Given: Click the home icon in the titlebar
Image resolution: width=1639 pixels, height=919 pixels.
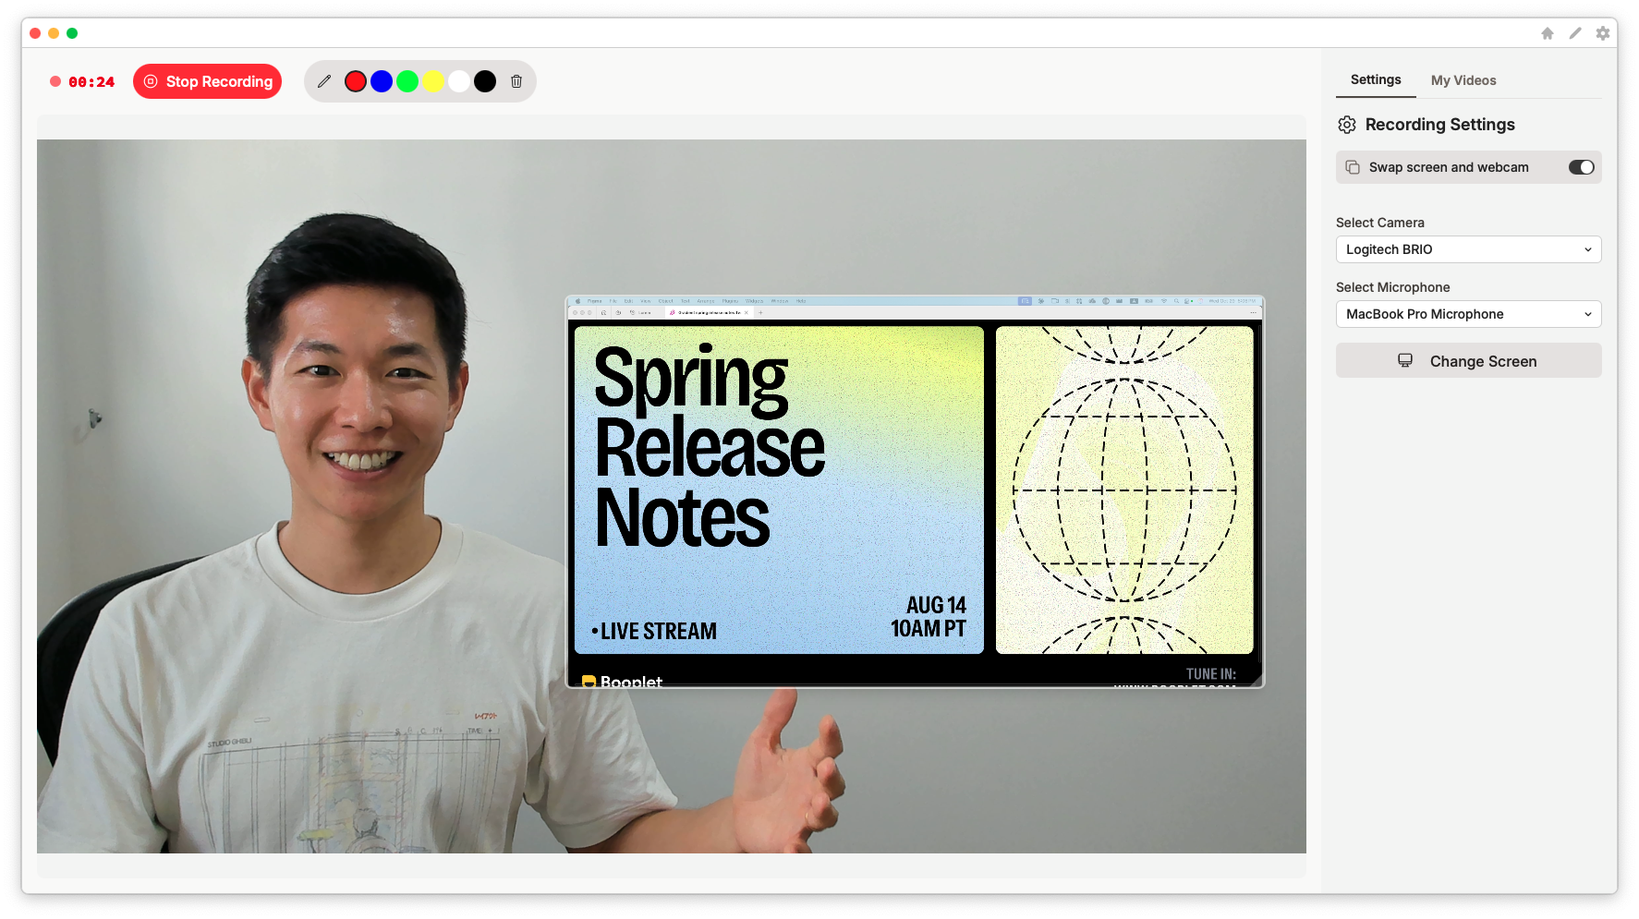Looking at the screenshot, I should pyautogui.click(x=1547, y=33).
